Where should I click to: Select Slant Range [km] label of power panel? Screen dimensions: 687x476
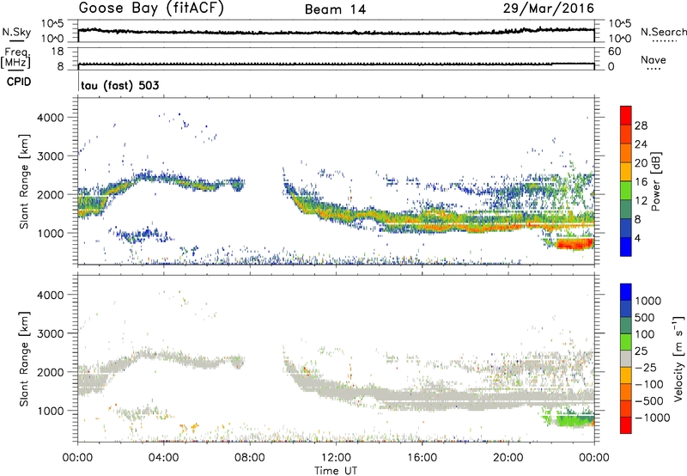[x=24, y=181]
